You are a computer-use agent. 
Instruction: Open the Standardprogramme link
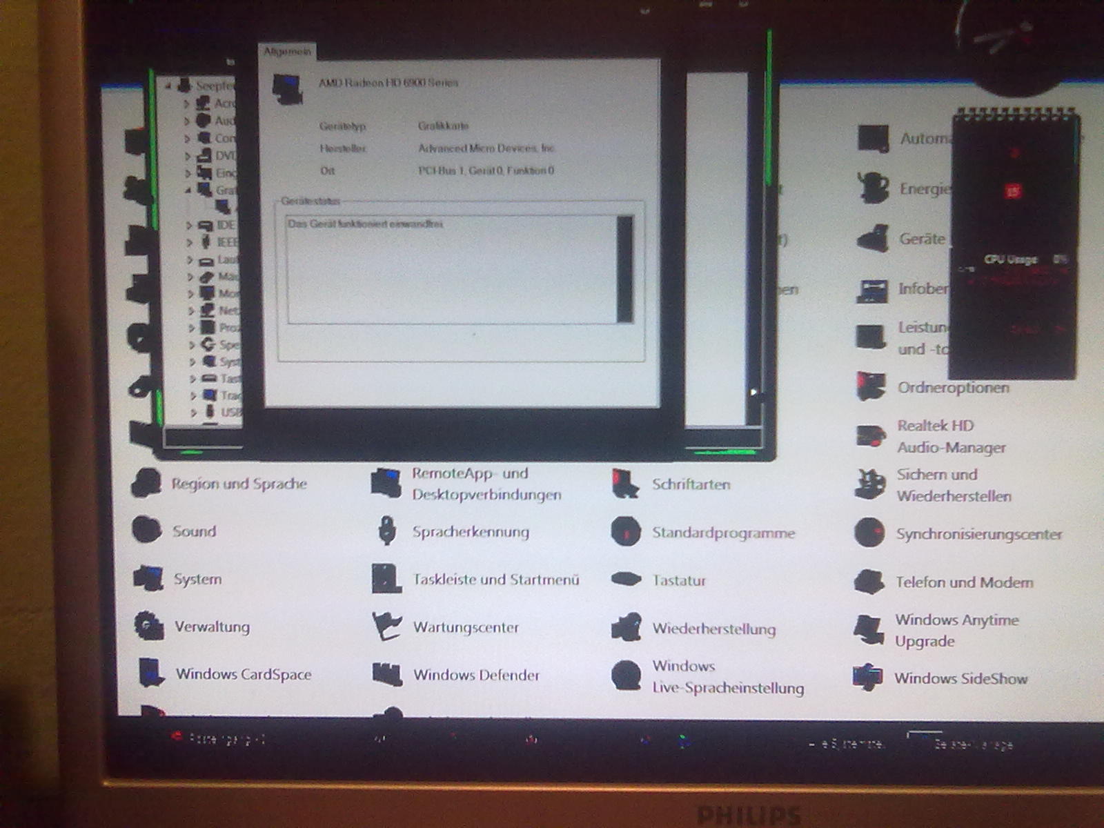tap(723, 533)
